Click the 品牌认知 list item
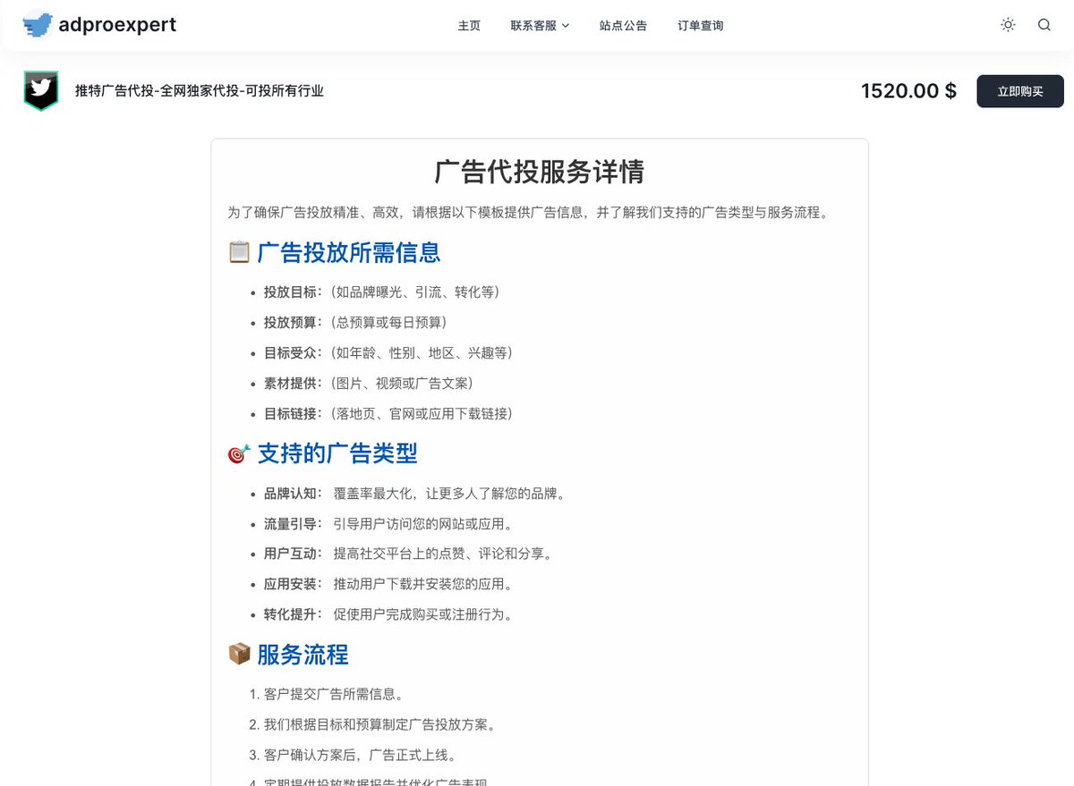This screenshot has width=1074, height=786. pos(414,494)
